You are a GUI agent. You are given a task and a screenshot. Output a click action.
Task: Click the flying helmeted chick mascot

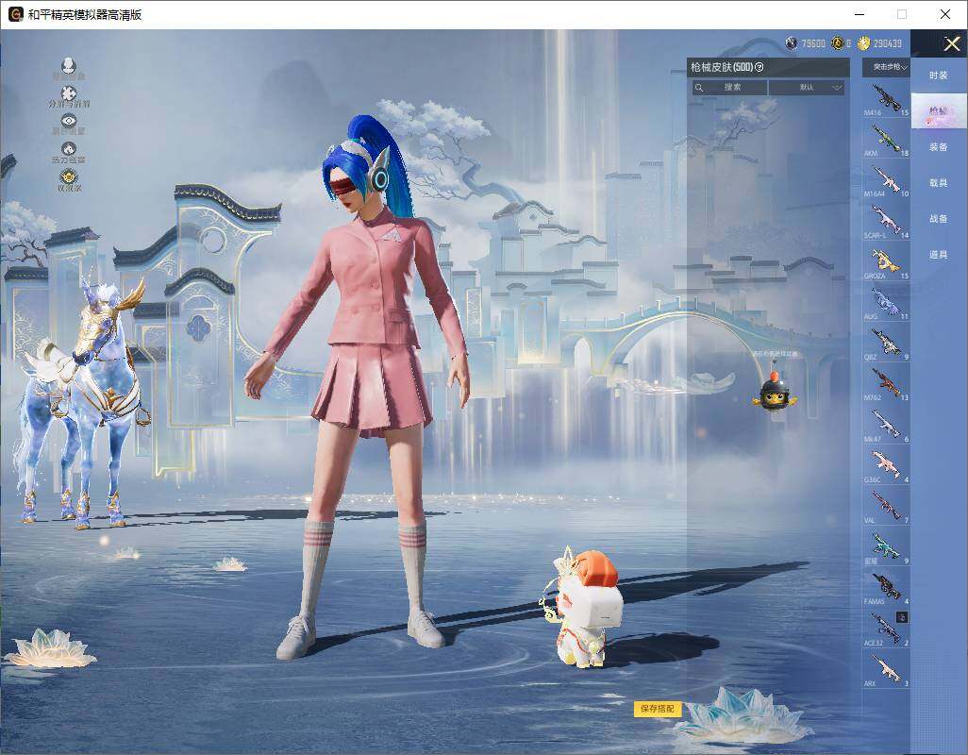click(x=773, y=394)
